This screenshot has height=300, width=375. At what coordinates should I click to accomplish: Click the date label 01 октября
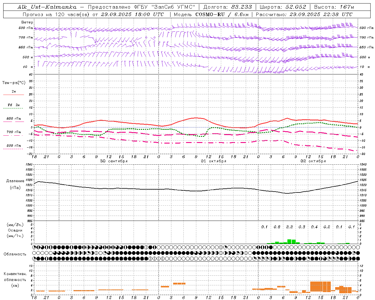point(214,161)
